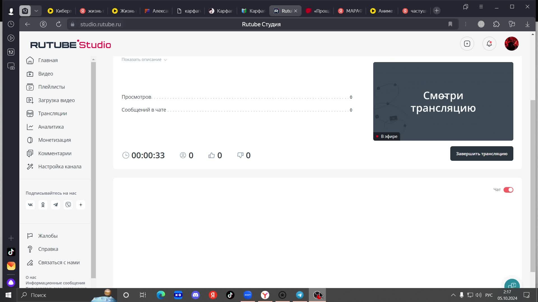Screen dimensions: 538x302
Task: Click the globe translate icon in toolbar
Action: pyautogui.click(x=481, y=24)
